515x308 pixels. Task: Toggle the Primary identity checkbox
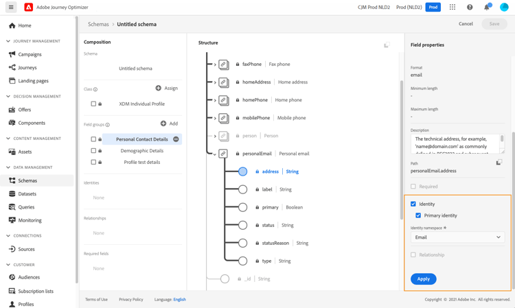pyautogui.click(x=418, y=215)
